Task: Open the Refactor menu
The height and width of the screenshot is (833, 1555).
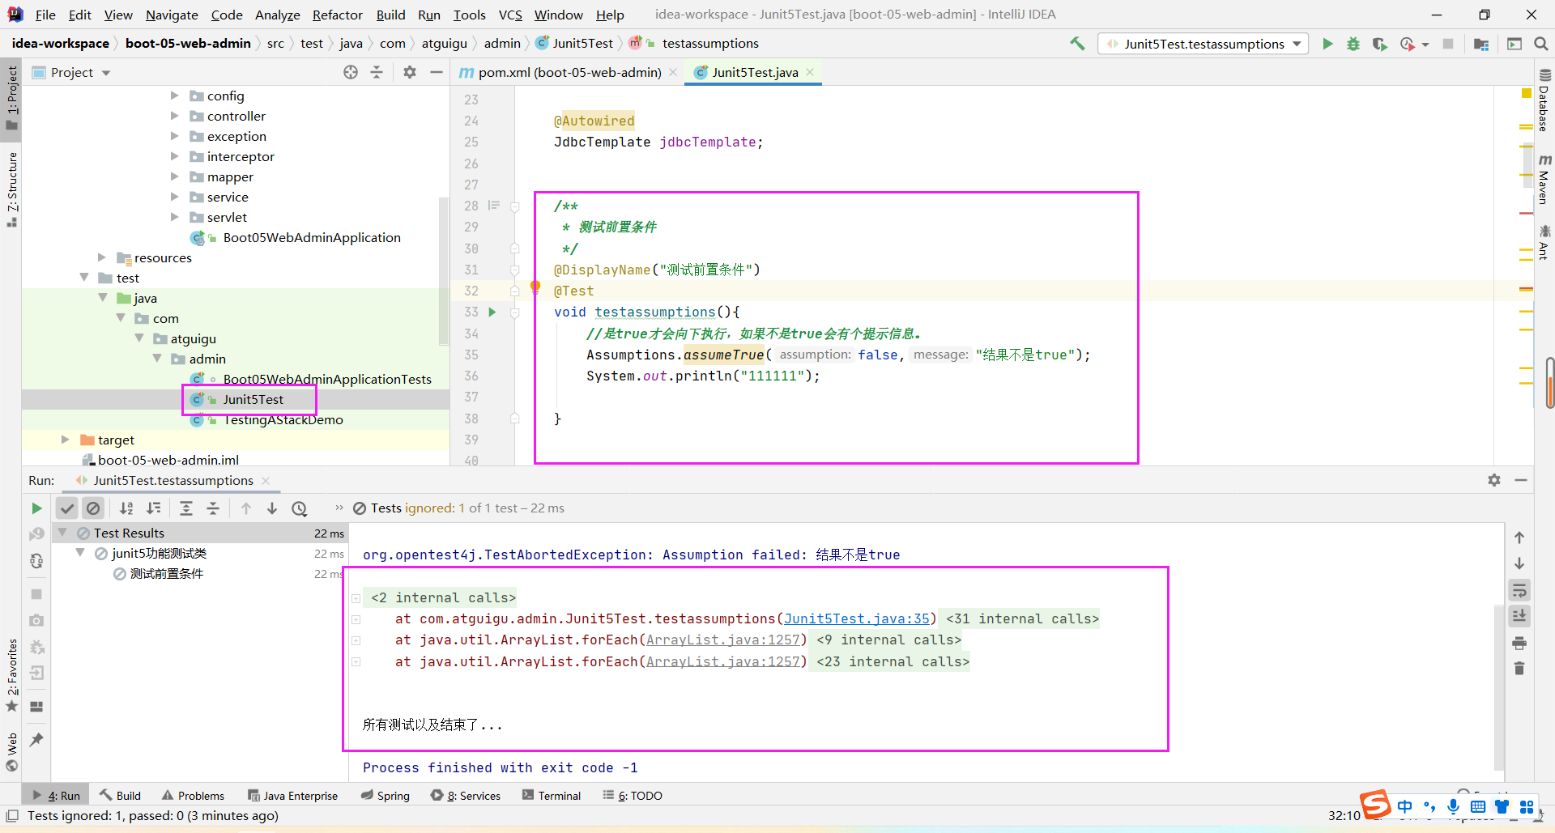Action: click(337, 15)
